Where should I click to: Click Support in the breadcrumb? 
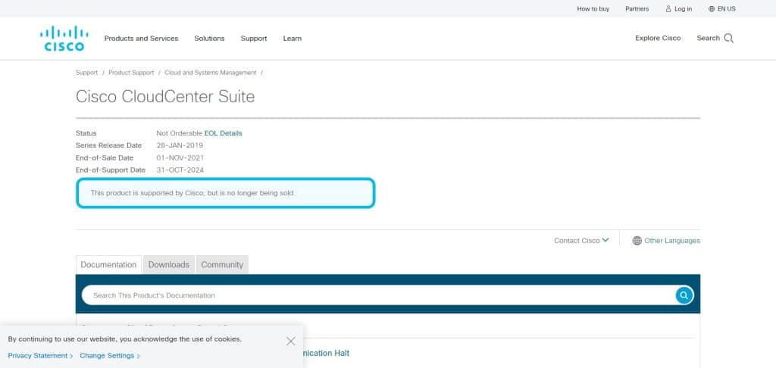(86, 73)
